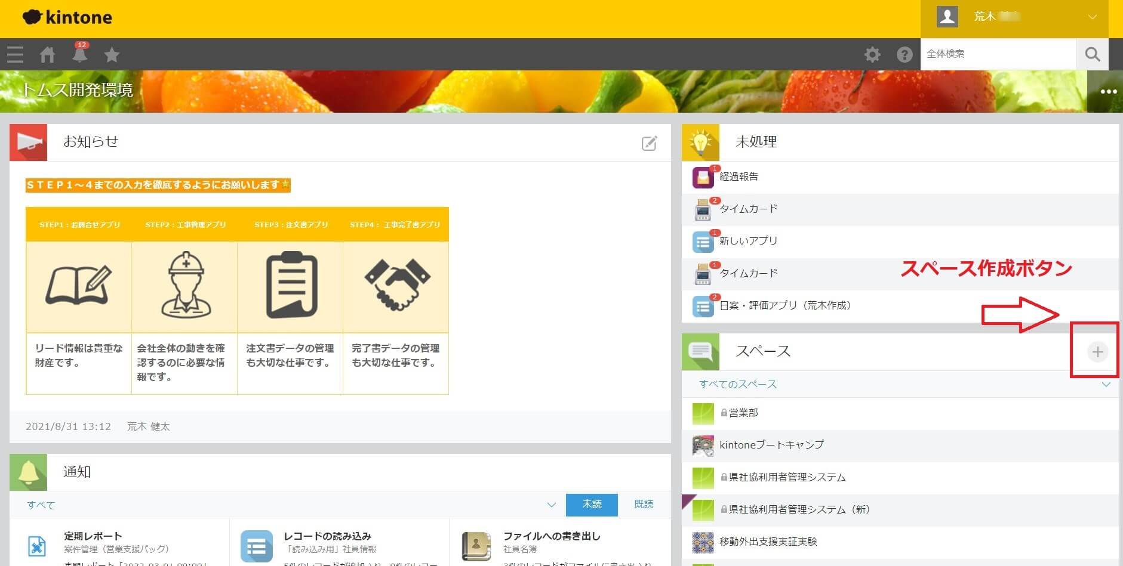Open the kintoneブートキャンプ space
Screen dimensions: 1123x566
coord(772,445)
